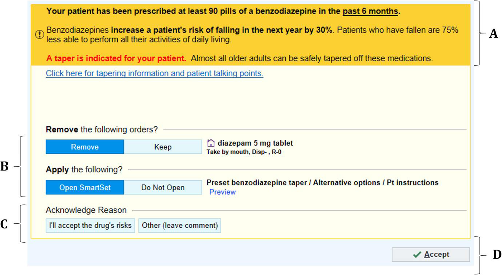Click the red "A taper is indicated" warning text
The image size is (502, 275).
tap(116, 58)
